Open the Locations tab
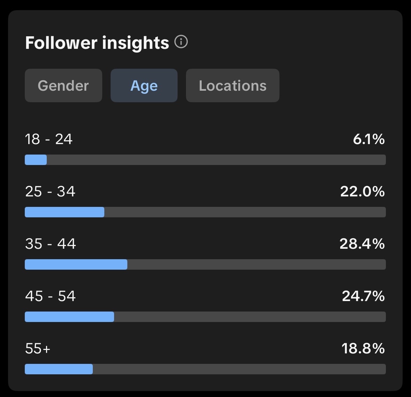 pyautogui.click(x=232, y=85)
